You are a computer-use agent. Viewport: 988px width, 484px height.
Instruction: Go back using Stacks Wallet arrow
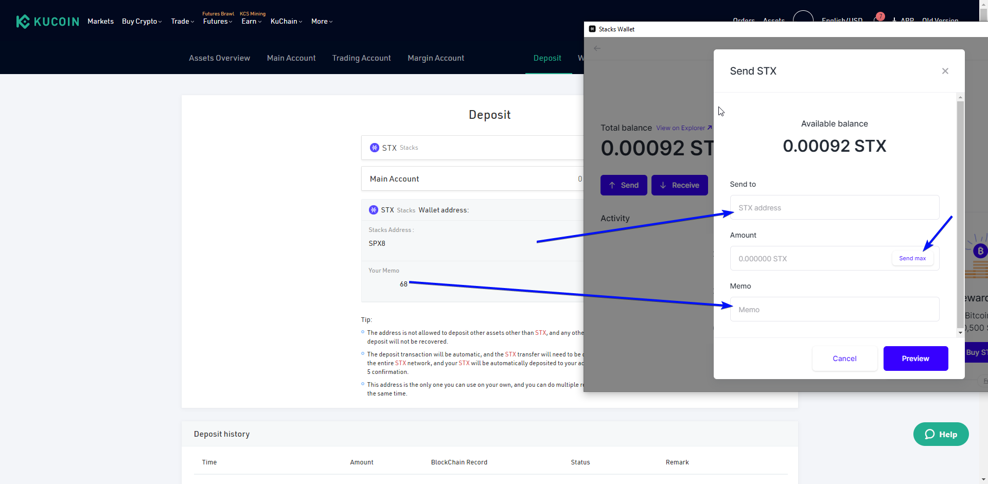tap(597, 48)
